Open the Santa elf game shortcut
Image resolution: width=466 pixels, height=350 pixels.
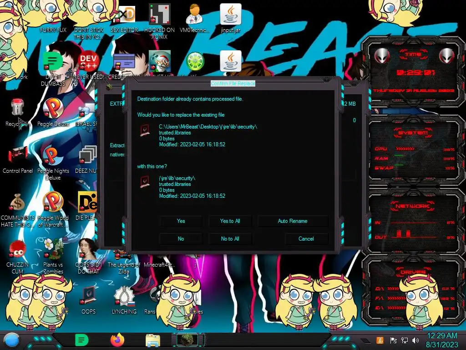tap(159, 61)
